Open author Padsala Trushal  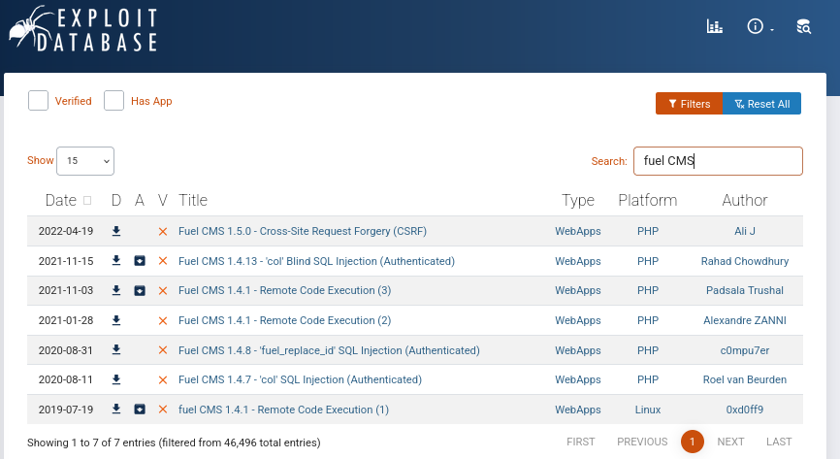point(745,290)
